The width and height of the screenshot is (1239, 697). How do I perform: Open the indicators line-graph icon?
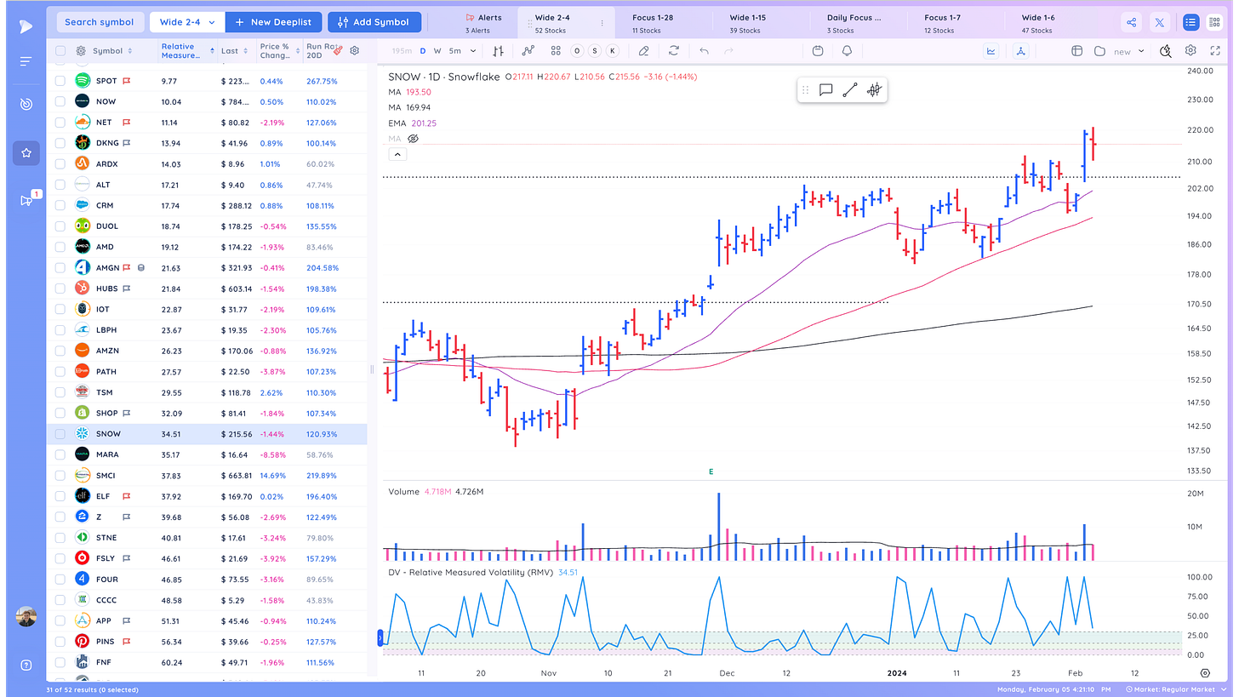[x=528, y=51]
